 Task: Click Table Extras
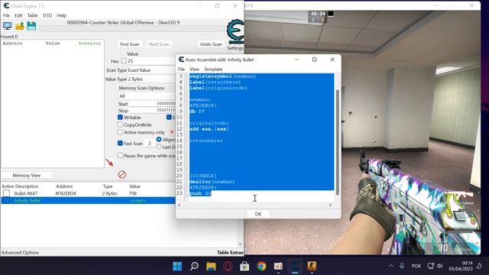coord(230,253)
